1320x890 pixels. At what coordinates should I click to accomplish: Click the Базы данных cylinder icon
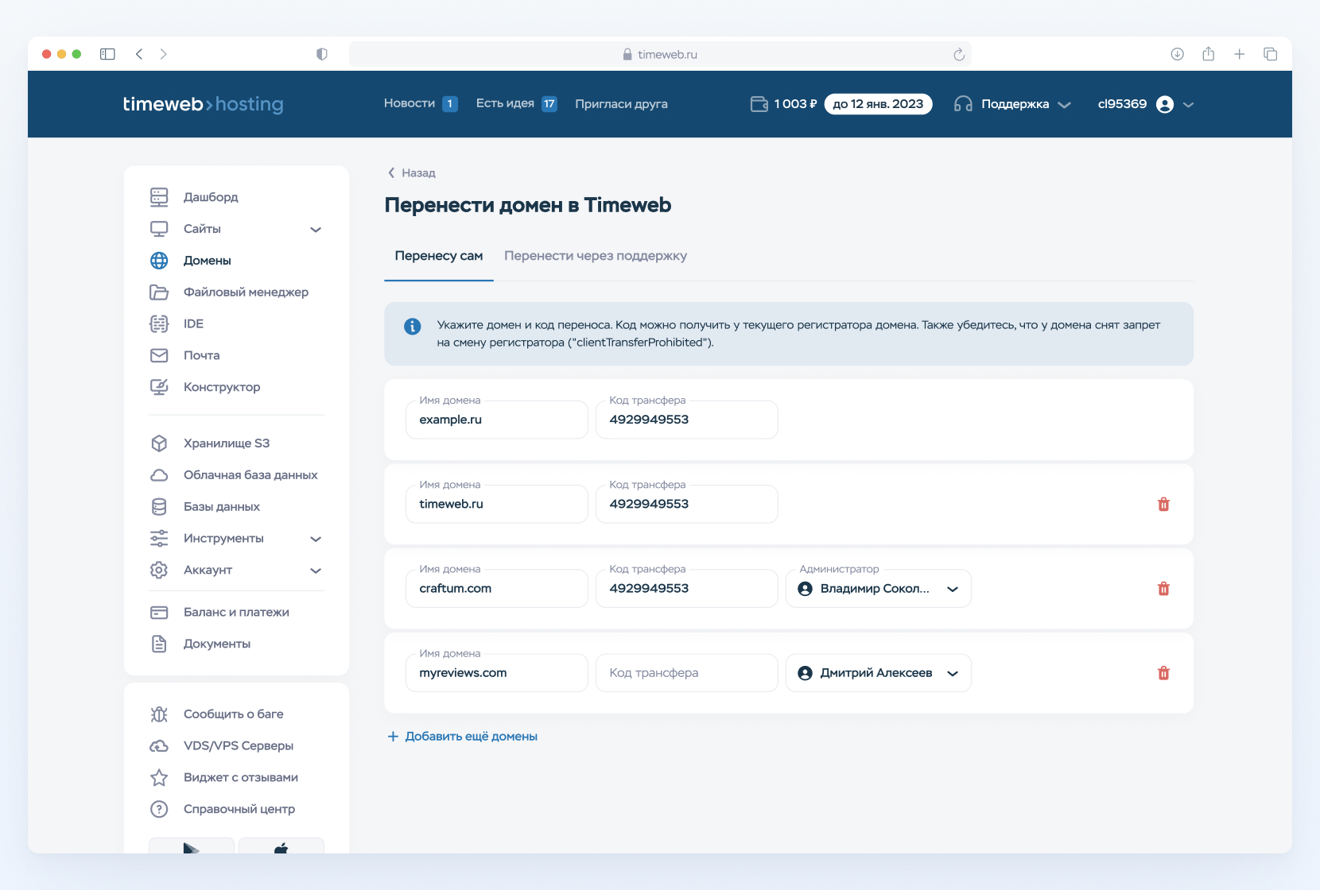[159, 507]
